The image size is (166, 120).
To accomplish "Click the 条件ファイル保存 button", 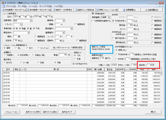I will click(33, 112).
